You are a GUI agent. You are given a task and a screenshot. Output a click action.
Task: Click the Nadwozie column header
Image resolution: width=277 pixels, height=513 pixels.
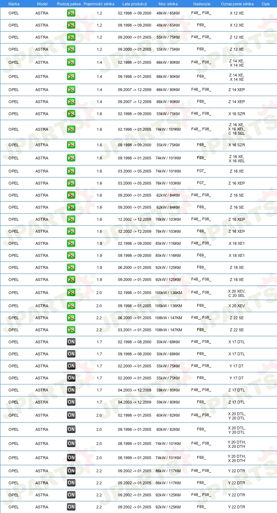(202, 4)
